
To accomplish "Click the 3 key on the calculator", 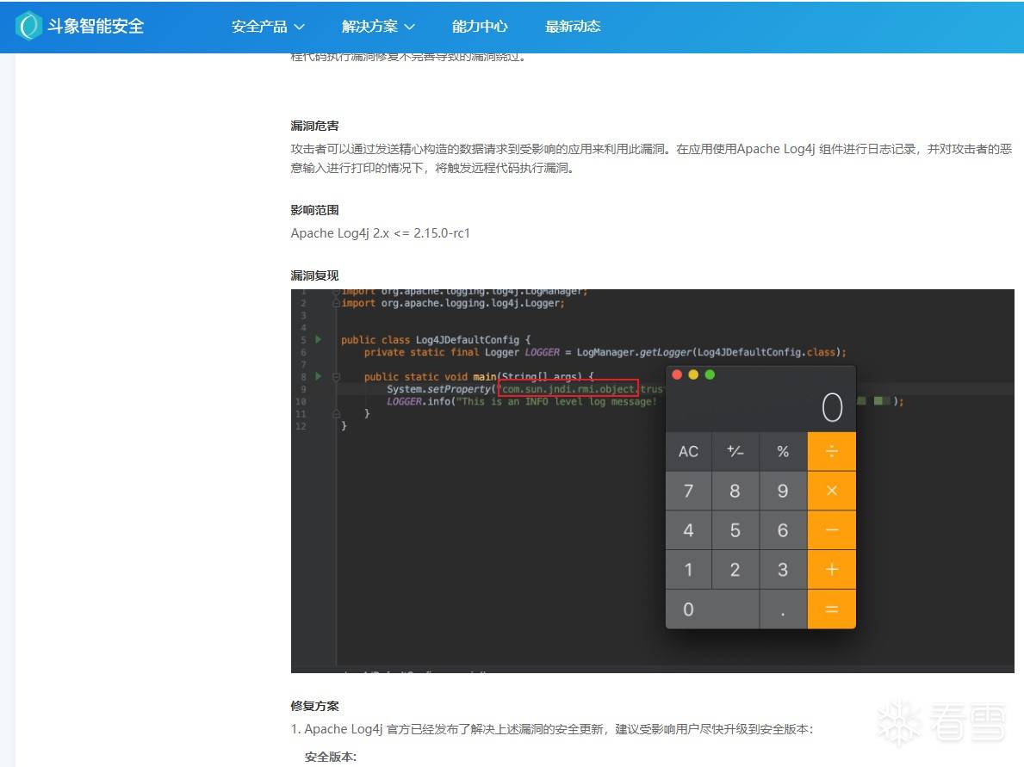I will pos(783,570).
